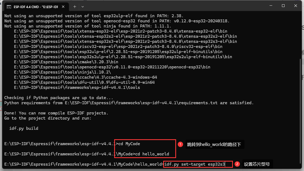Click the xtensa-esp32-elf\bin path line
This screenshot has width=304, height=171.
(x=121, y=31)
